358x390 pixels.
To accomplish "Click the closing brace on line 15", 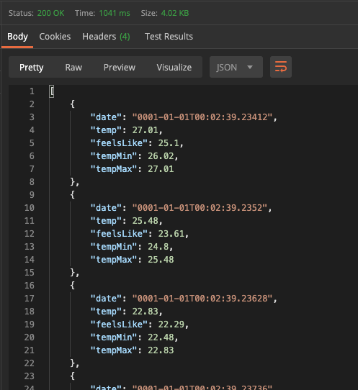I will (72, 273).
